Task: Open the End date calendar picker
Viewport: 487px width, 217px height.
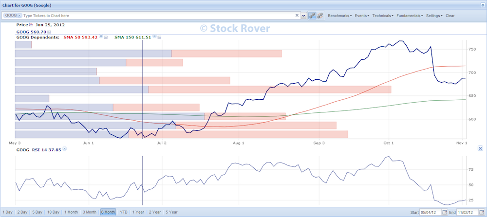Action: tap(482, 212)
